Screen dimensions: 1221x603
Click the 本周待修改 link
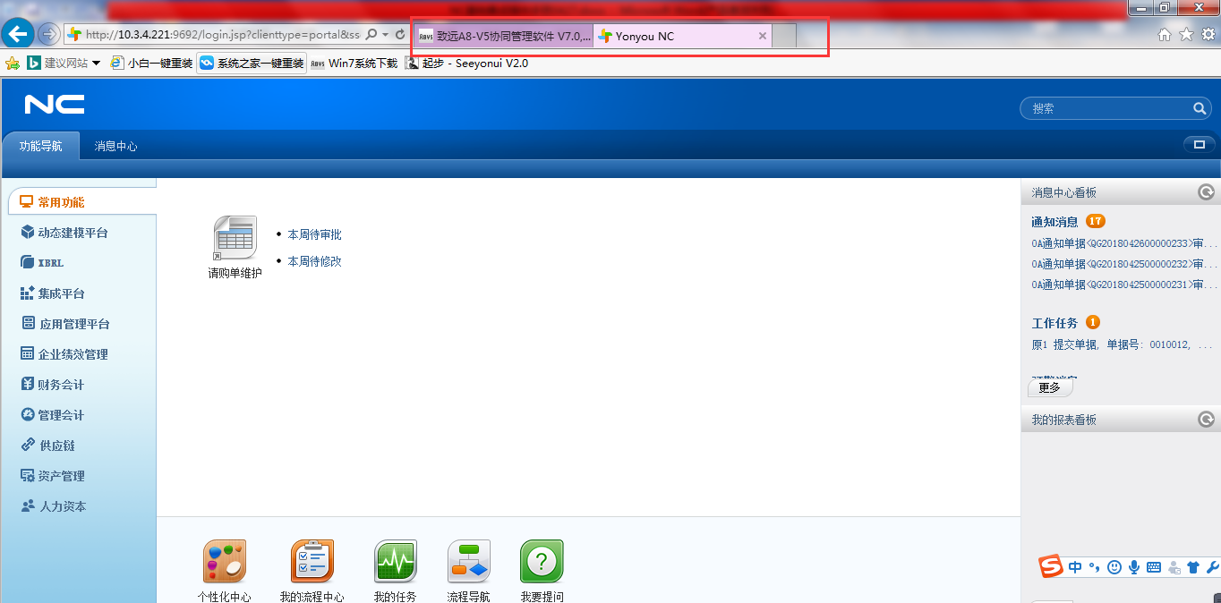314,261
